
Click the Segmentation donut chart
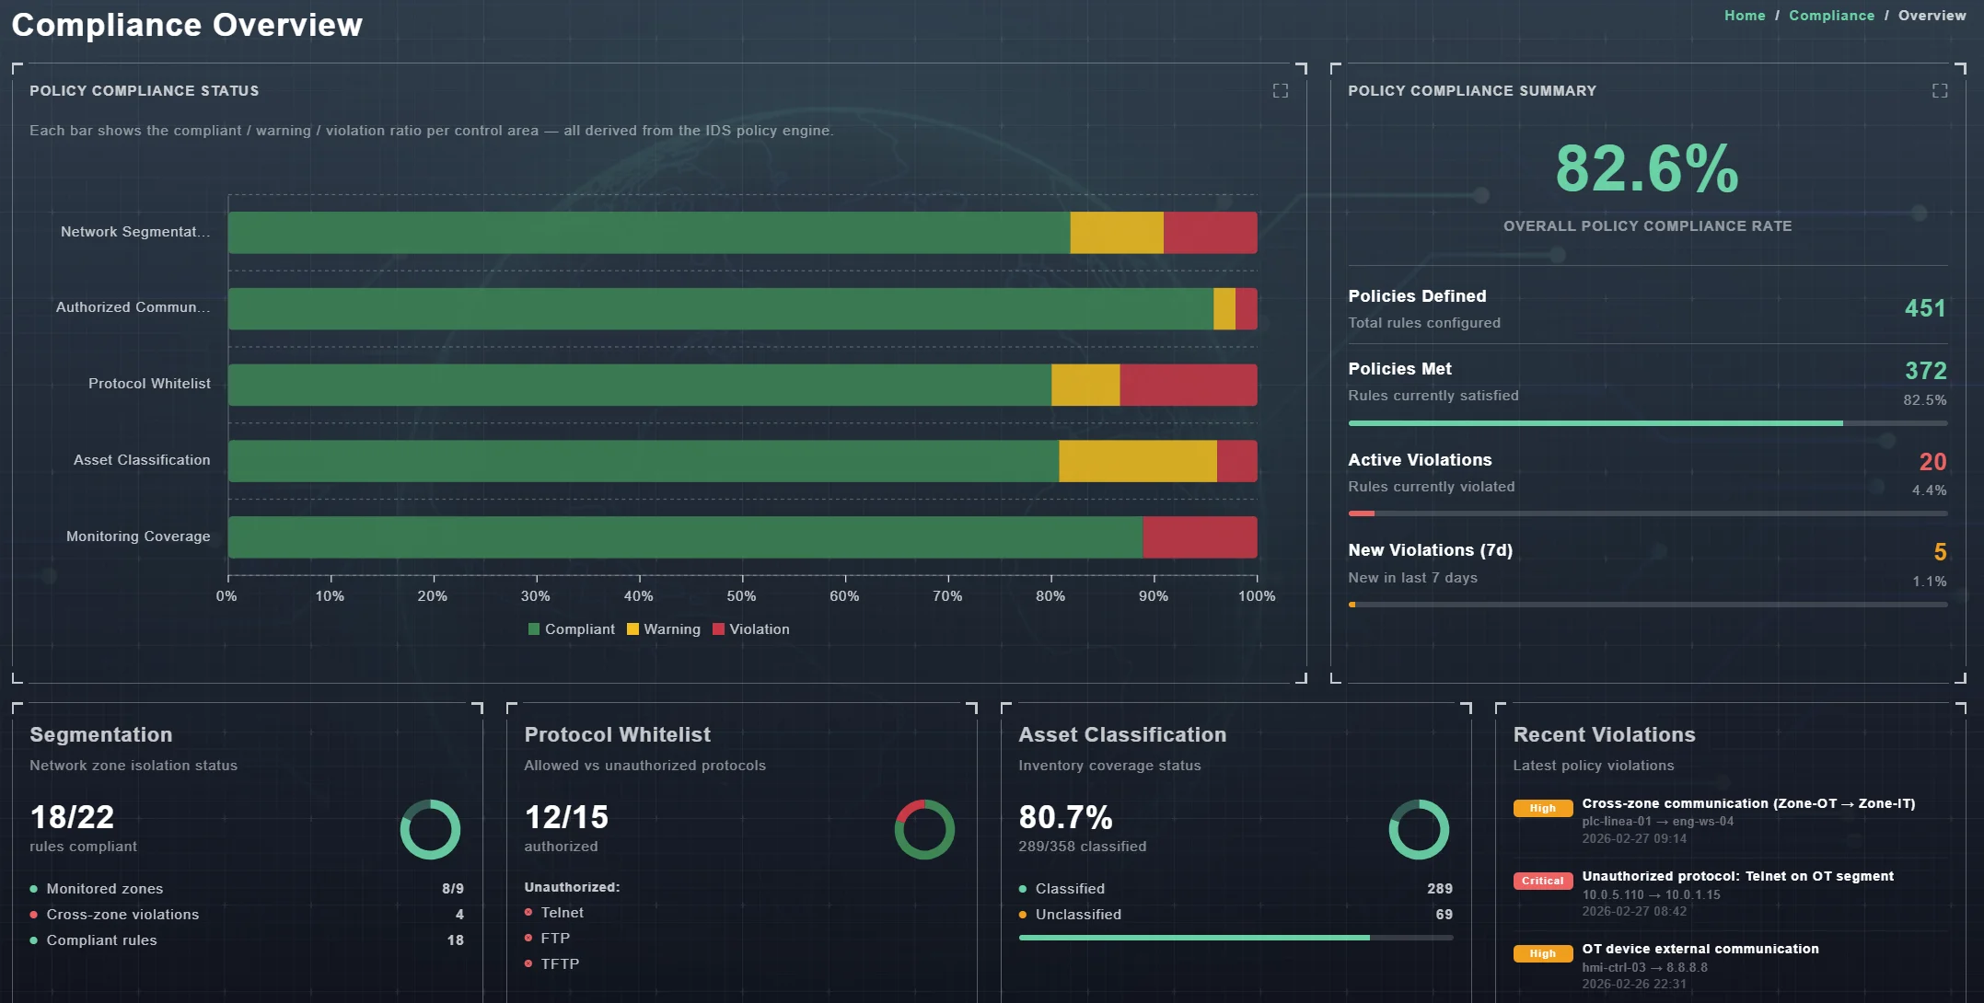coord(430,829)
